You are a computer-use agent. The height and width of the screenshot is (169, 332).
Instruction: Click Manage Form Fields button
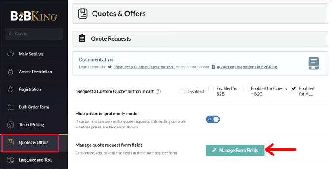(235, 150)
